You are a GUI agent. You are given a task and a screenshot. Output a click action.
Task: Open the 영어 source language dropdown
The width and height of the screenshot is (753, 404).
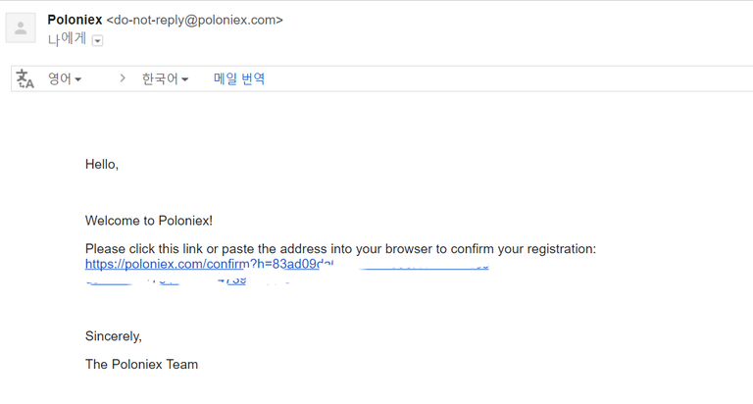pos(64,78)
